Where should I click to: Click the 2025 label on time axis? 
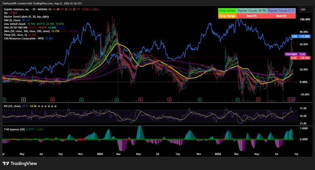point(100,154)
